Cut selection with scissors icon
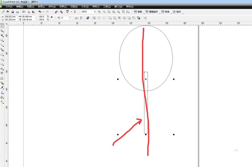 [x=24, y=12]
